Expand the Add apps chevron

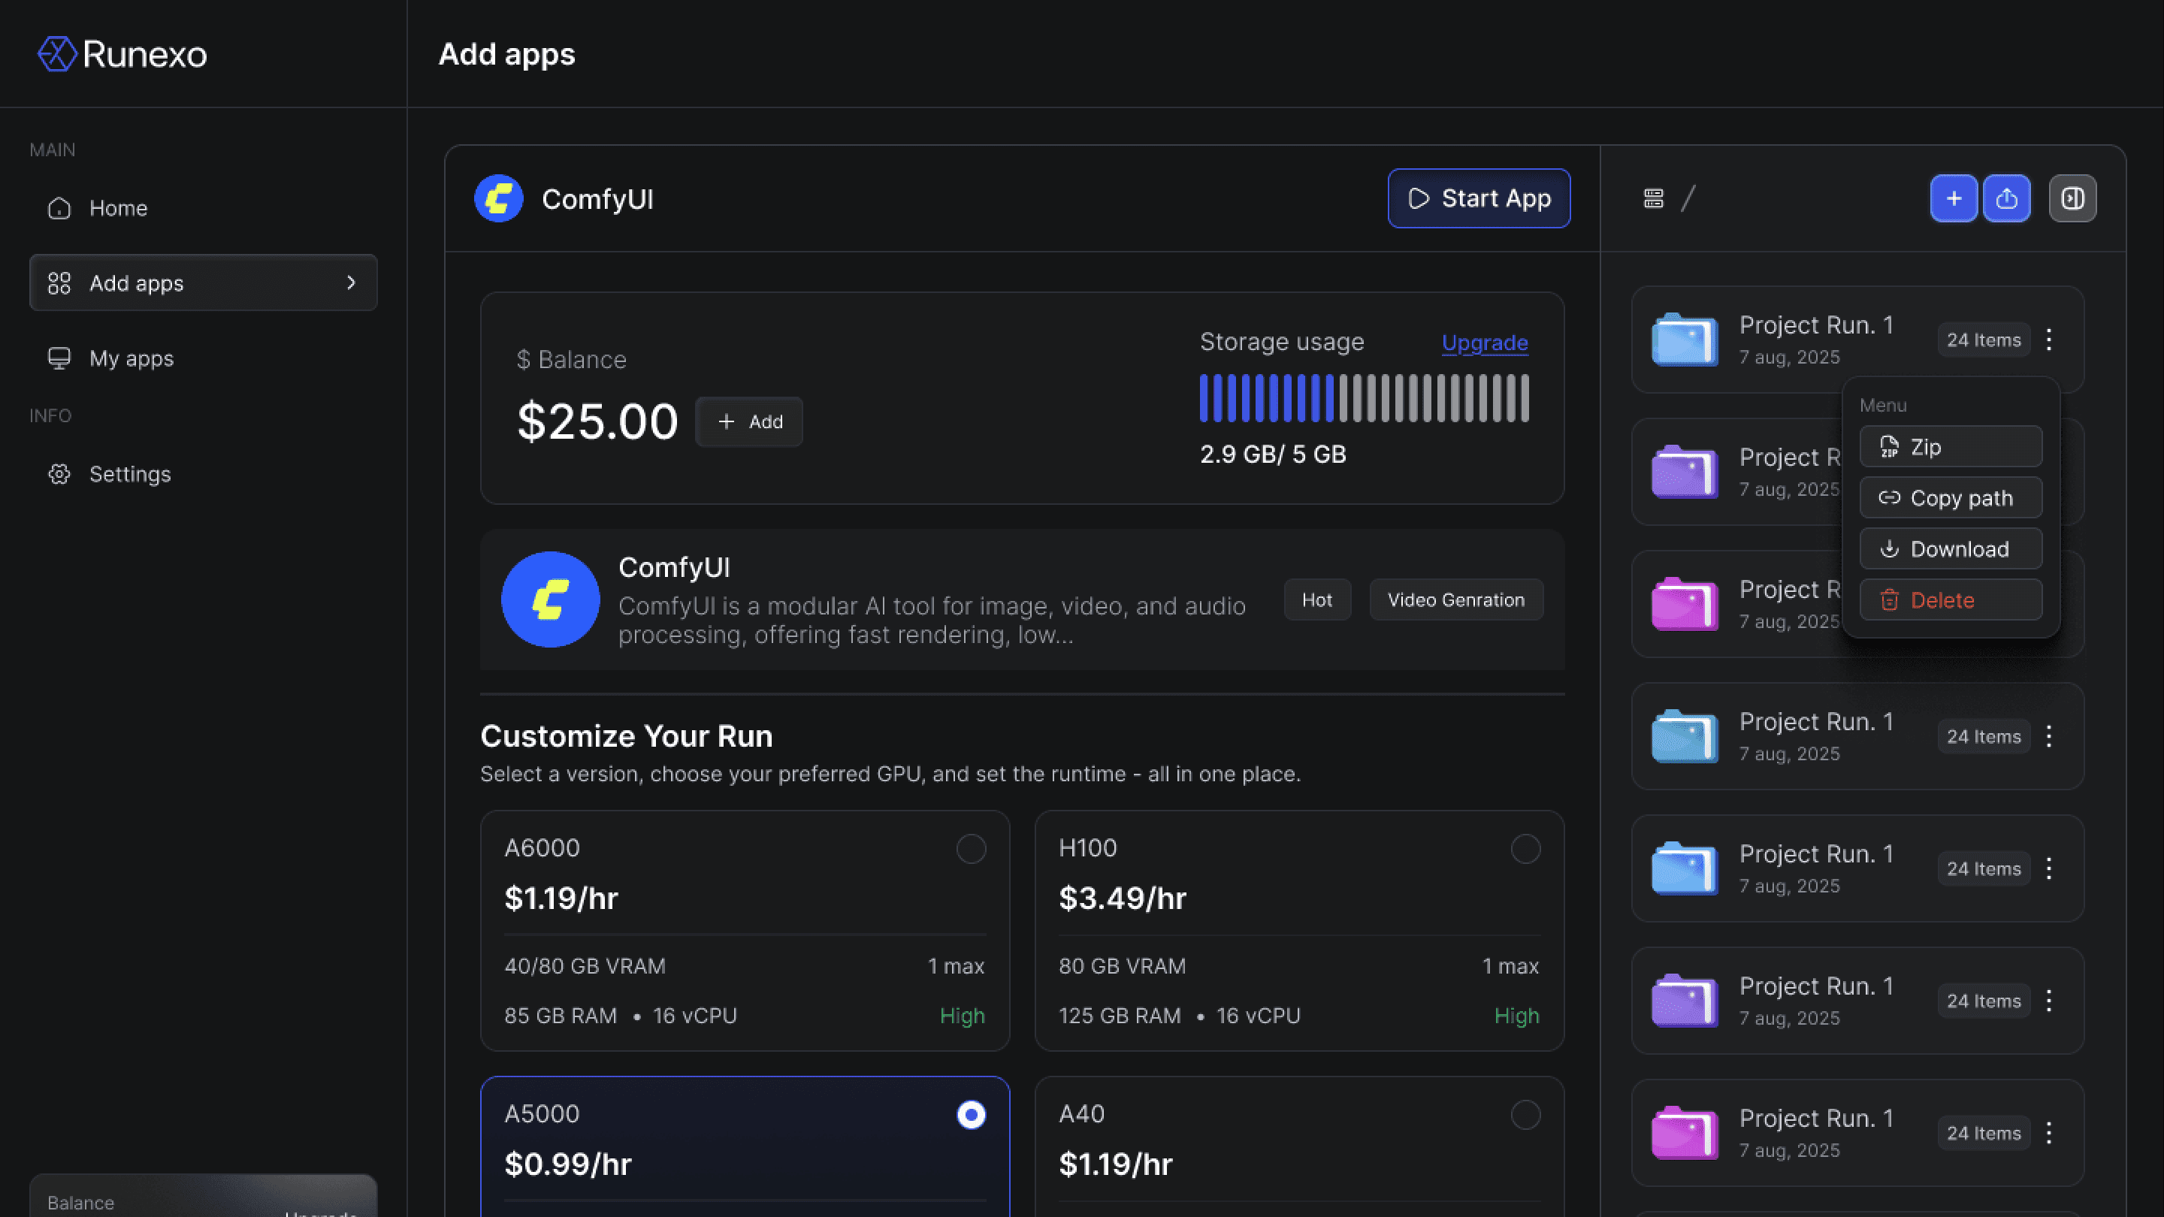coord(351,282)
